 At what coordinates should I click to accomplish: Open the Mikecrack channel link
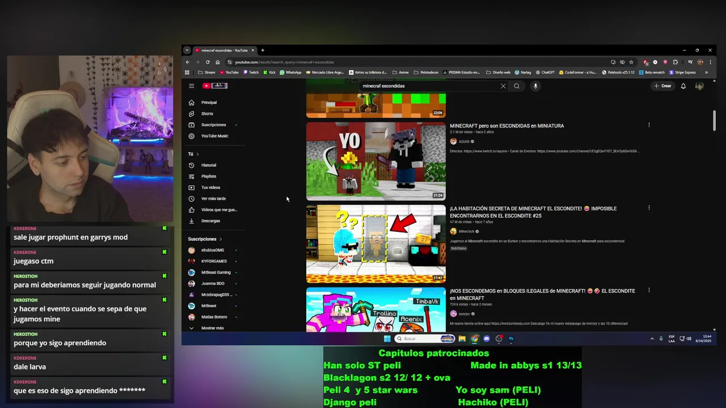tap(466, 231)
